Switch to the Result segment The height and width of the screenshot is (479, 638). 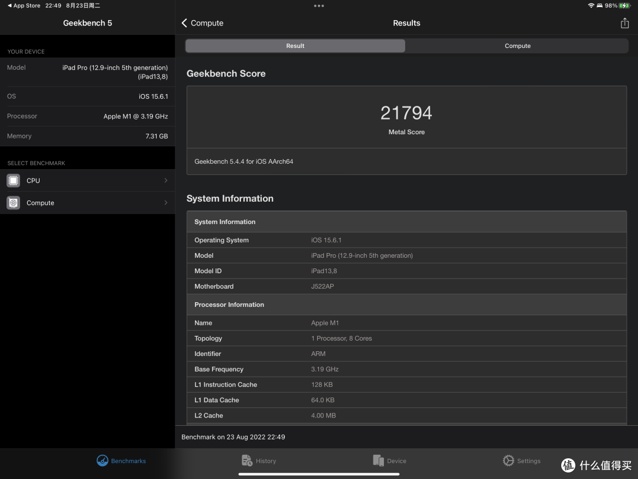295,46
